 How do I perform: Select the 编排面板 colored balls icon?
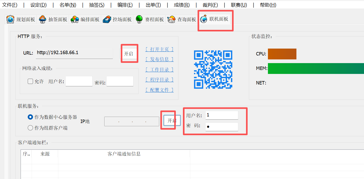[75, 19]
